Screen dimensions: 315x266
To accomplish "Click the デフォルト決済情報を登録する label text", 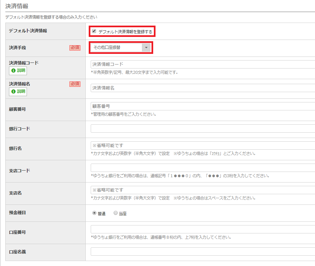I will coord(125,32).
